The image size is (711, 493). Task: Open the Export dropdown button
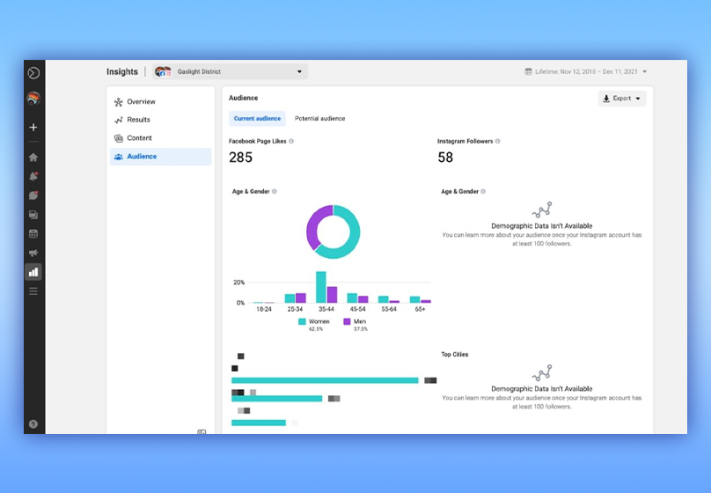click(622, 99)
